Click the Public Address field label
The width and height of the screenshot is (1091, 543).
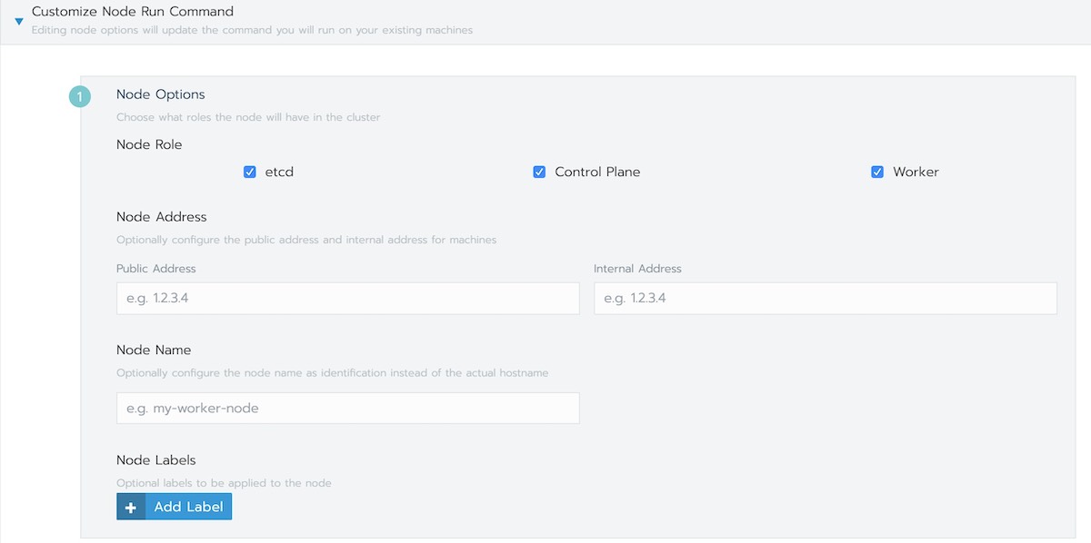(156, 269)
